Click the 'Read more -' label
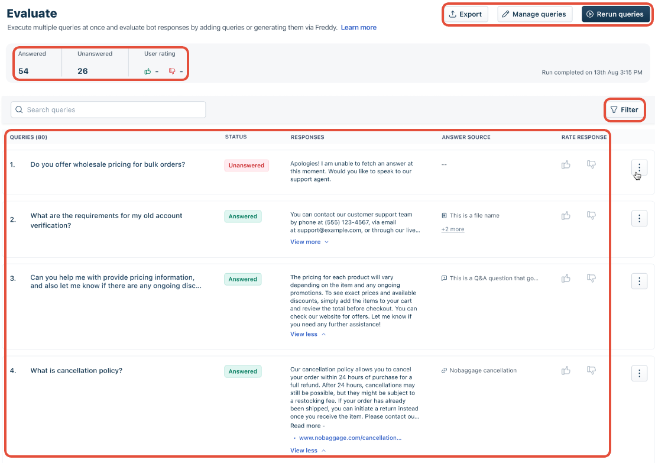Viewport: 655px width, 463px height. [x=307, y=426]
